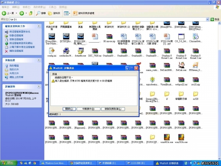Expand the address bar dropdown arrow

pos(208,19)
